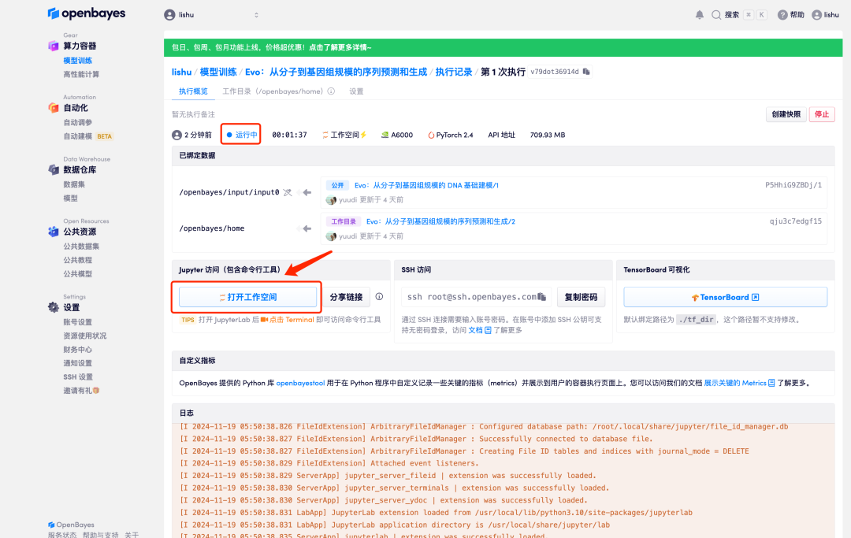Collapse the /openbayes/home binding arrow
Viewport: 851px width, 538px height.
point(307,228)
